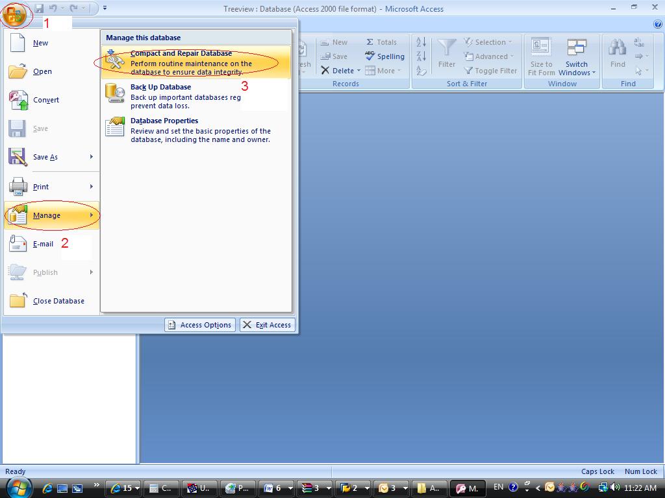Click the volume speaker tray icon
665x498 pixels.
tap(615, 488)
